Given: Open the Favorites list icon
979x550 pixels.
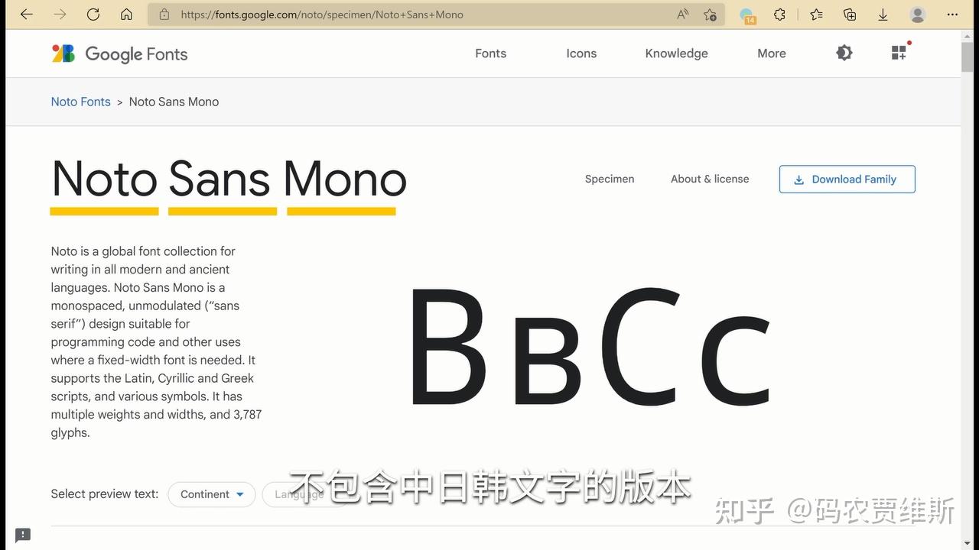Looking at the screenshot, I should click(x=815, y=15).
